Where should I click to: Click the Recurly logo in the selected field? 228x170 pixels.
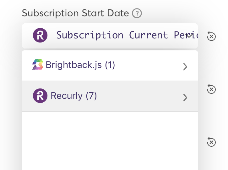(40, 36)
